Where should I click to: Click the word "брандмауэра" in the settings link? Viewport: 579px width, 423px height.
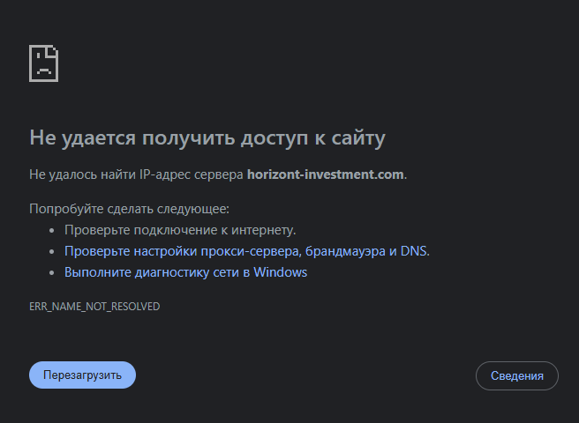[342, 251]
